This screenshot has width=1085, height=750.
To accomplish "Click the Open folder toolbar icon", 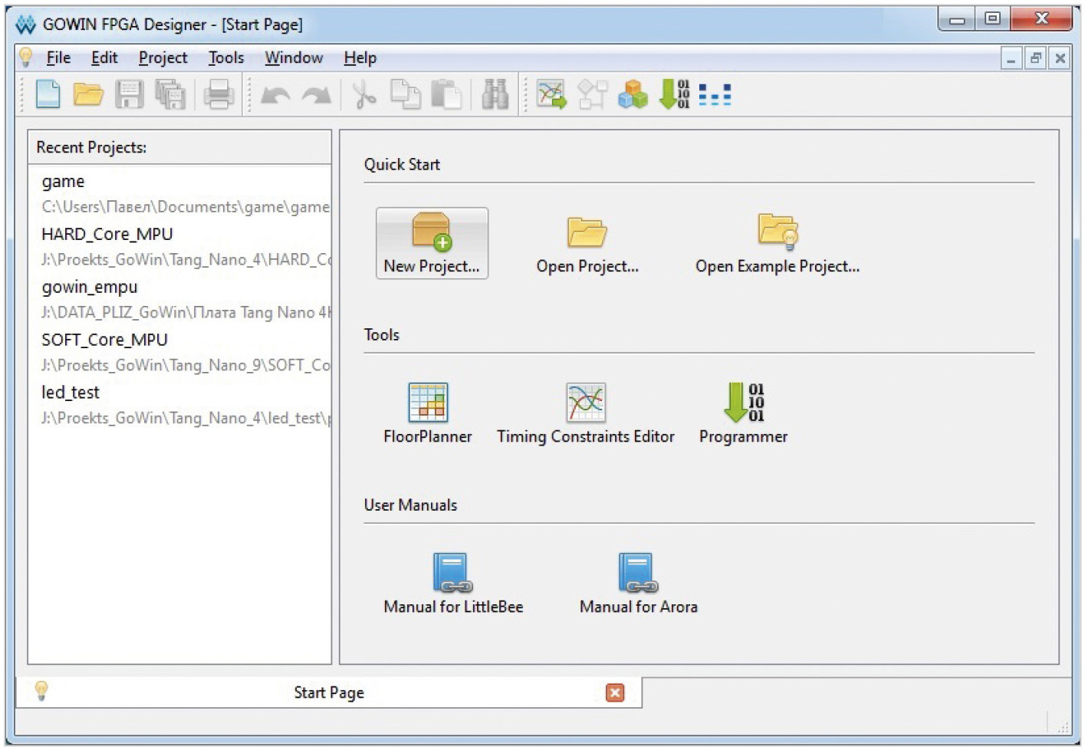I will tap(88, 95).
